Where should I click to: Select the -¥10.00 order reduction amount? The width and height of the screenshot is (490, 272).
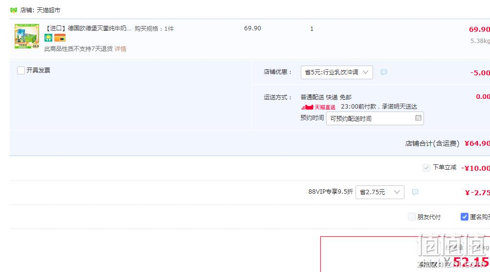[x=476, y=168]
